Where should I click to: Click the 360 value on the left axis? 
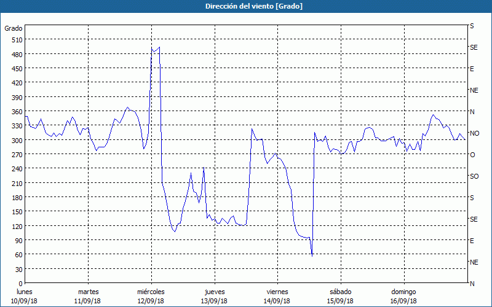(x=17, y=112)
